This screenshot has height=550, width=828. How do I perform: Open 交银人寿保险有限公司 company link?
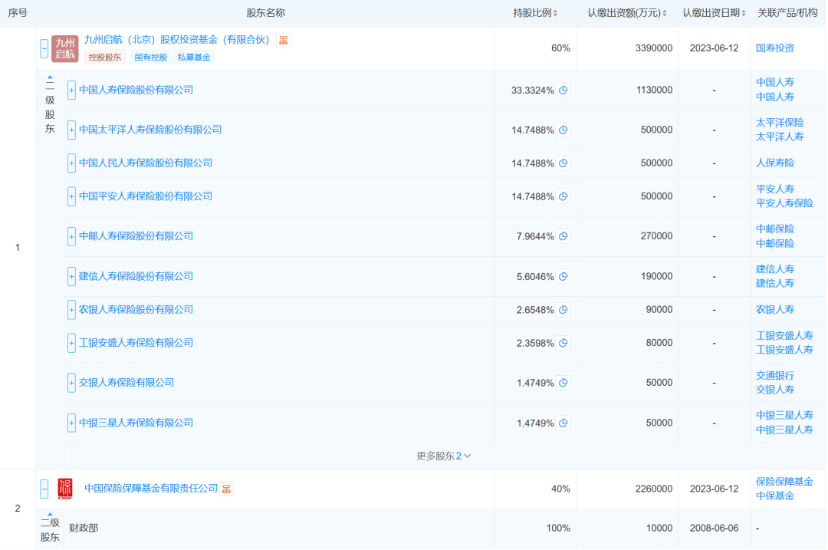coord(127,383)
